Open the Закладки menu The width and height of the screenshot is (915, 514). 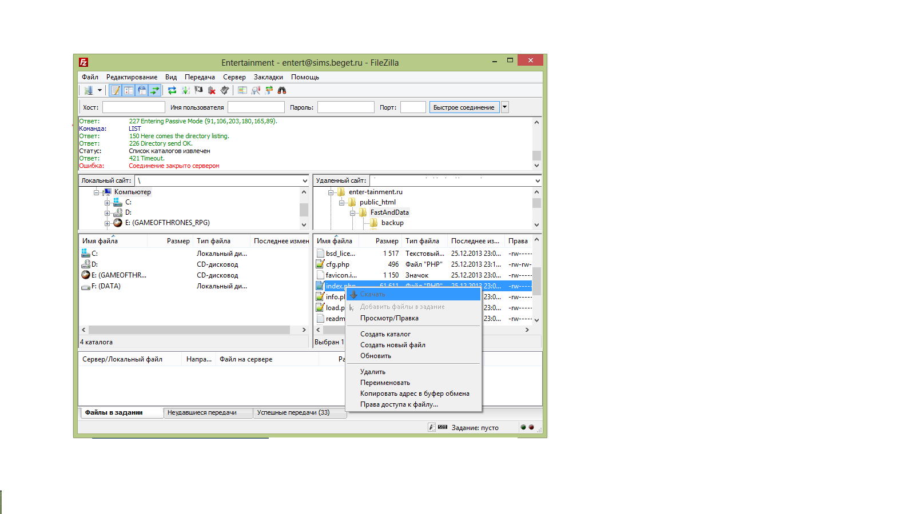pos(268,77)
